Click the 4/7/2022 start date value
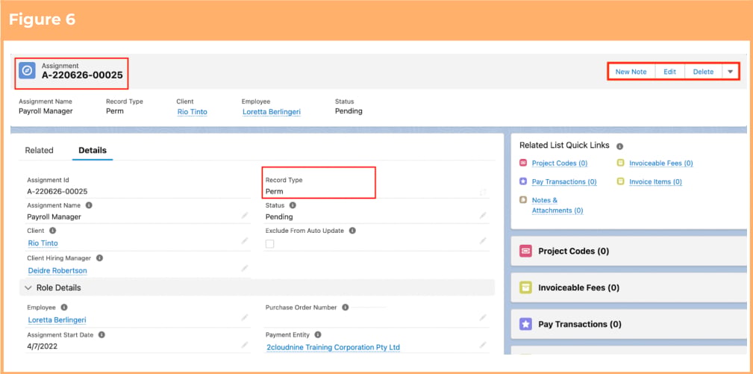 pos(43,346)
